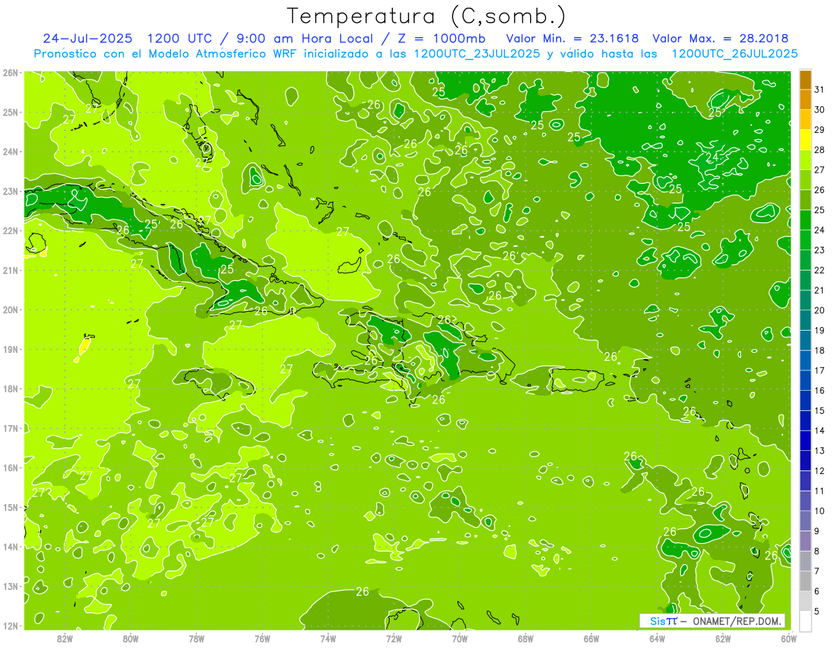Pick the orange colorbar swatch between 30 and 31
This screenshot has width=838, height=648.
pyautogui.click(x=805, y=99)
